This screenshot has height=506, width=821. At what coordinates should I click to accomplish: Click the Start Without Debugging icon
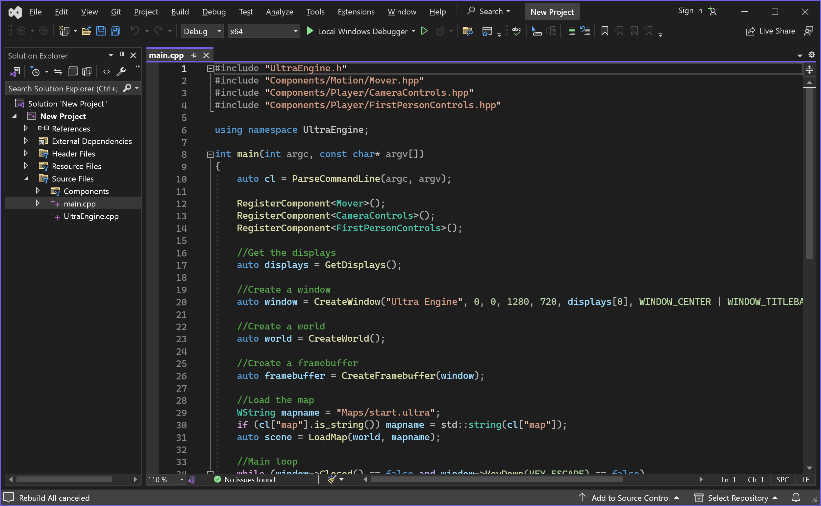424,31
